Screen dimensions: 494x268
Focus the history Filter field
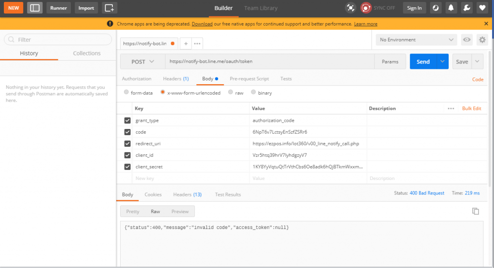pos(58,39)
